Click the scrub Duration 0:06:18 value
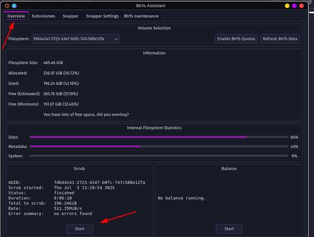This screenshot has height=237, width=314. [x=63, y=198]
